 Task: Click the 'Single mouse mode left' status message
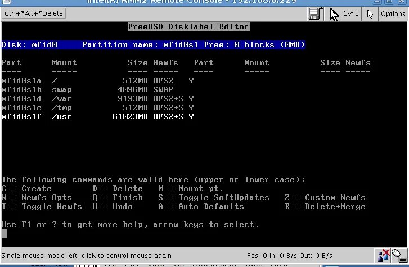86,256
